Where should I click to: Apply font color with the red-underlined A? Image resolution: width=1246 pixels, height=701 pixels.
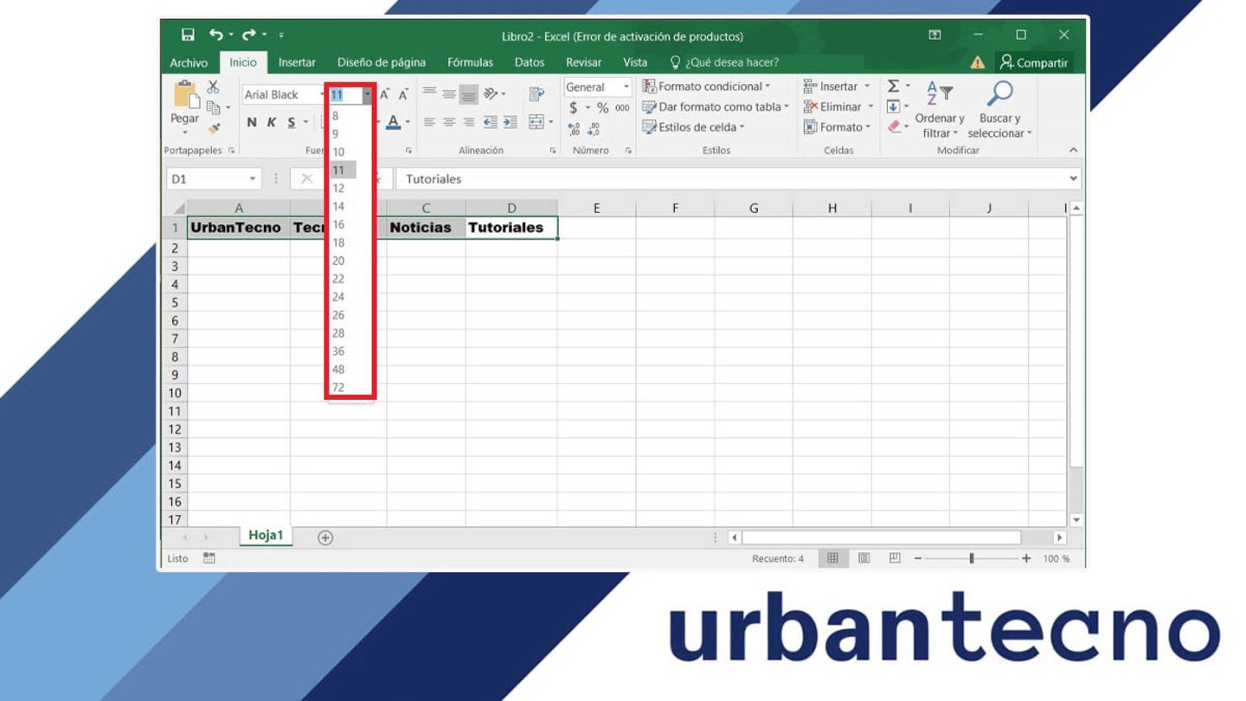pos(393,122)
